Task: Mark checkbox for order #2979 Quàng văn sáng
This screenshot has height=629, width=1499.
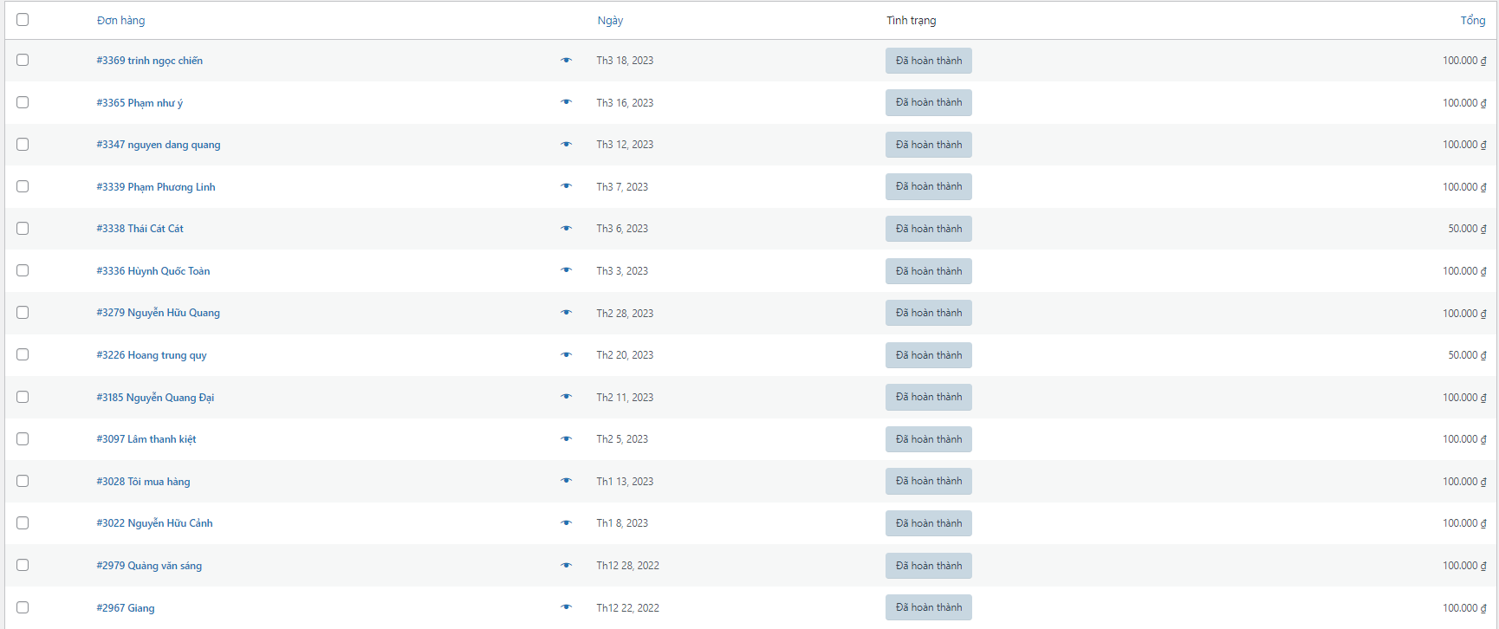Action: click(23, 565)
